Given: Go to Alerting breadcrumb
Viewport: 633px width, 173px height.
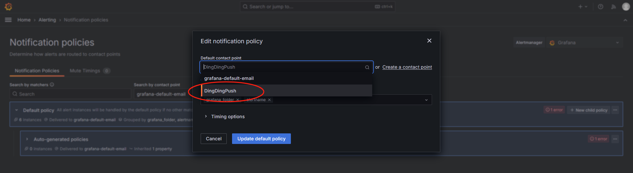Looking at the screenshot, I should (47, 20).
